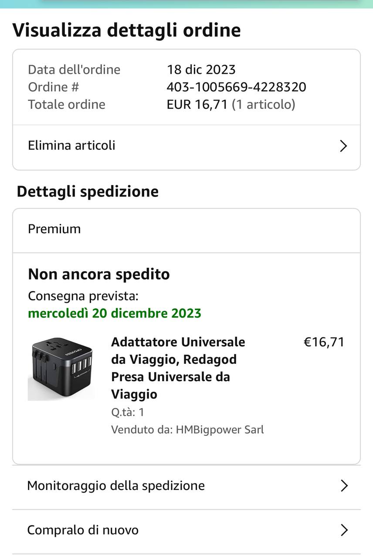Click the Q.tà: 1 quantity text
373x559 pixels.
pos(128,412)
